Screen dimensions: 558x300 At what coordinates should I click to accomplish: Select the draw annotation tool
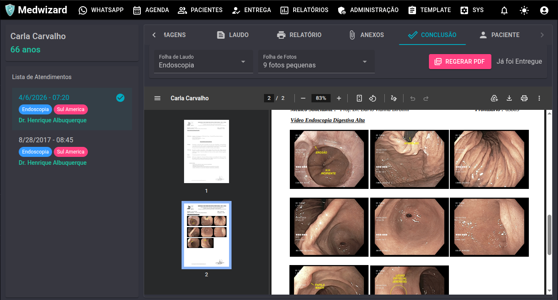pyautogui.click(x=394, y=98)
